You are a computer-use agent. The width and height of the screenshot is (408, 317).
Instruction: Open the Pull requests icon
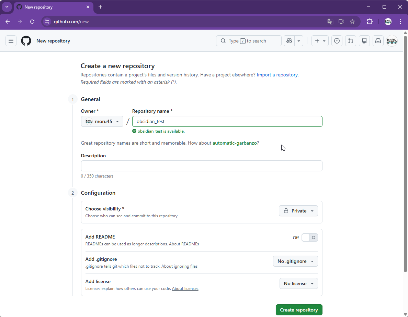[x=350, y=41]
